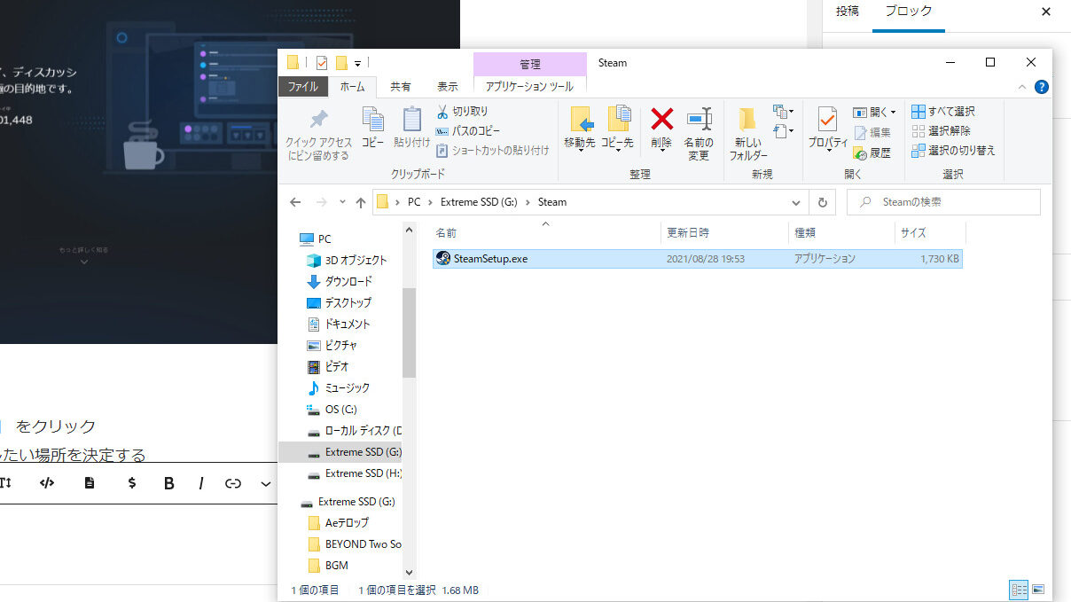The image size is (1071, 602).
Task: Sort files by 更新日時 column header
Action: (724, 233)
